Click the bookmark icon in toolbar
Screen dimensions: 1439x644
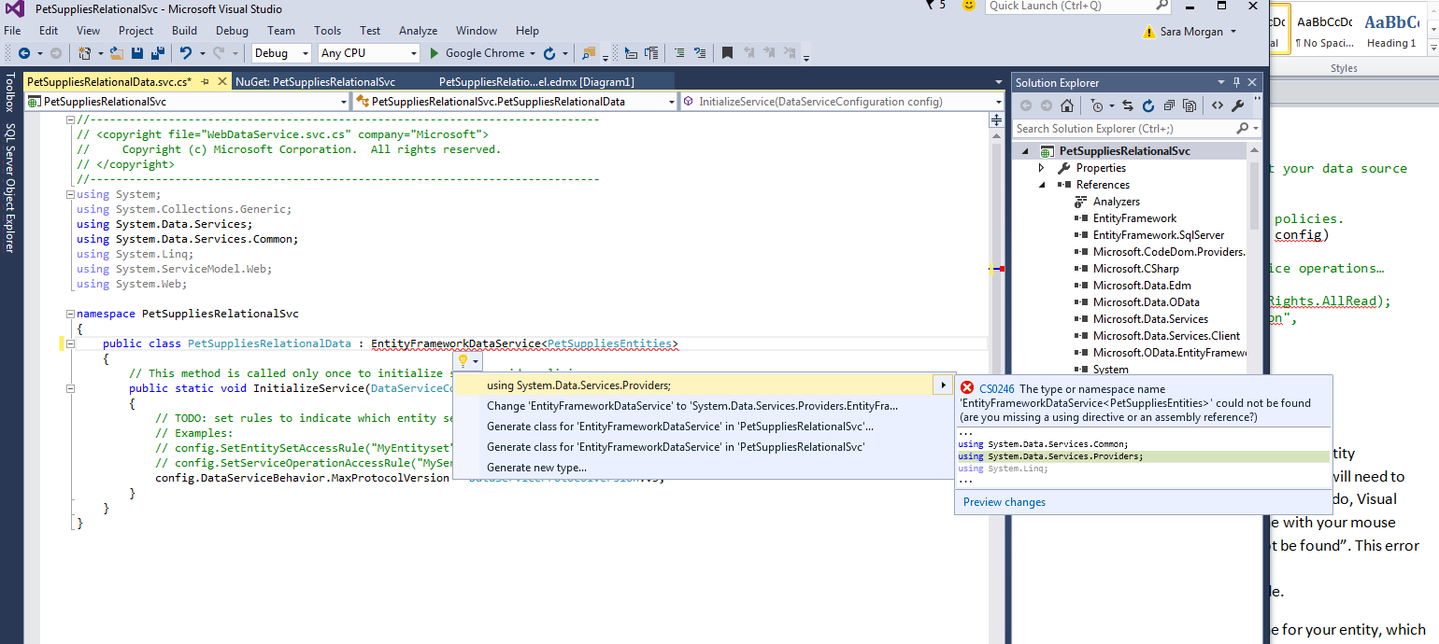(x=726, y=53)
